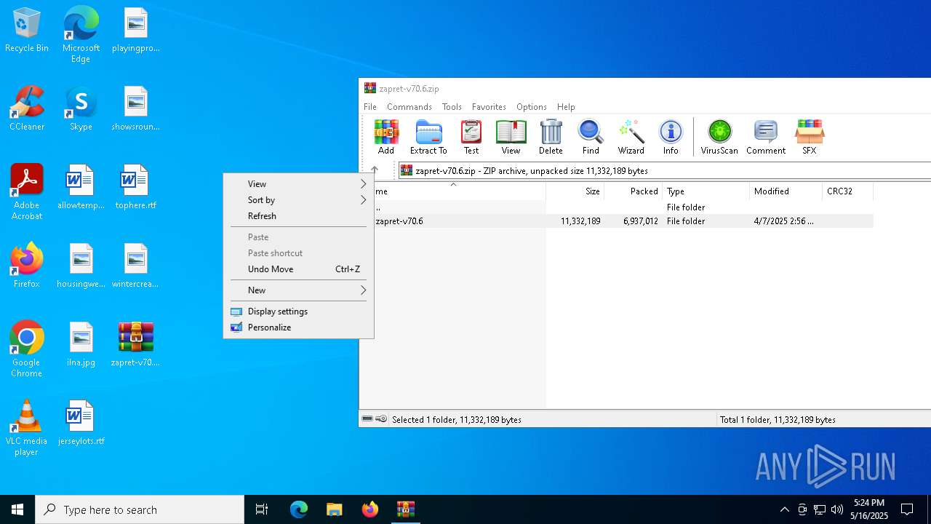The width and height of the screenshot is (931, 524).
Task: Sort the file list by Type column
Action: (x=706, y=191)
